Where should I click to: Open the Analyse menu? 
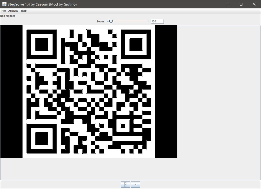point(13,11)
